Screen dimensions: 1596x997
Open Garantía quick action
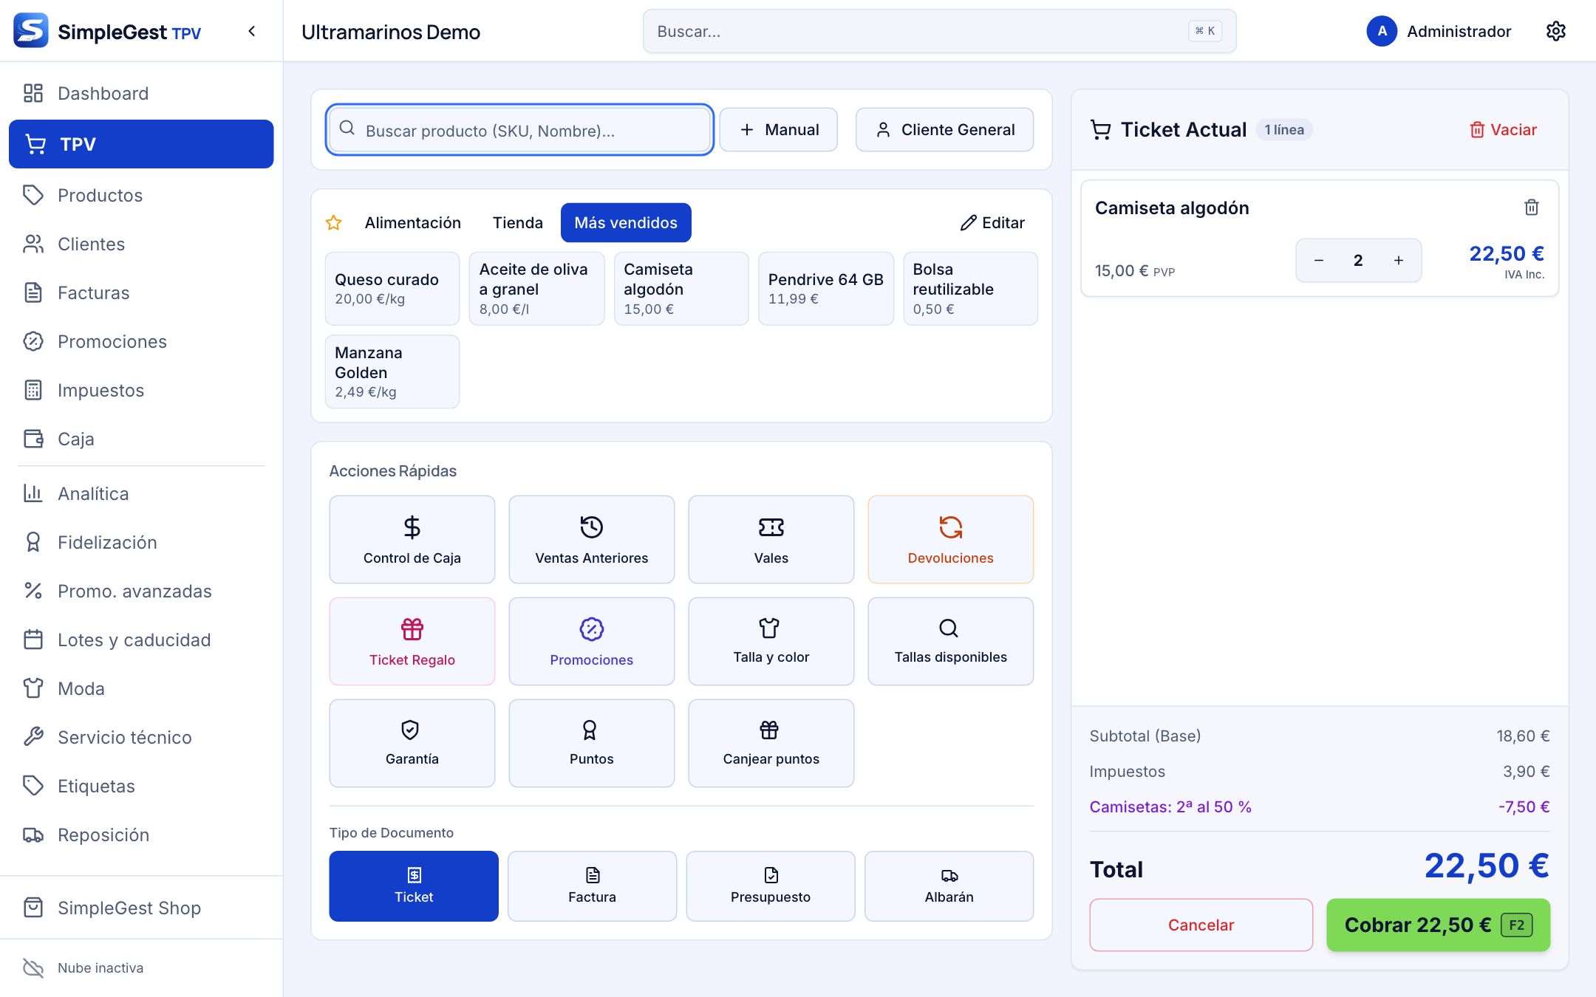(412, 743)
